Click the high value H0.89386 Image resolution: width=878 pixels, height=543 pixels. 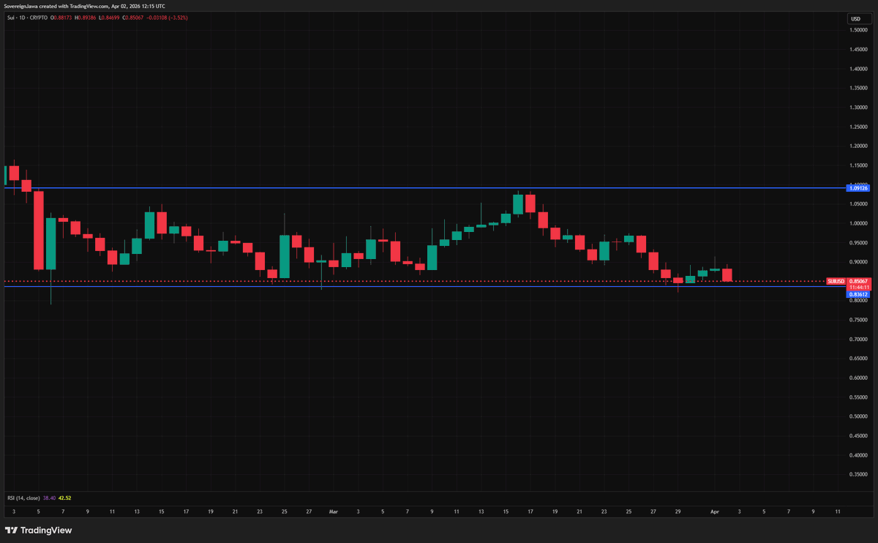[86, 17]
